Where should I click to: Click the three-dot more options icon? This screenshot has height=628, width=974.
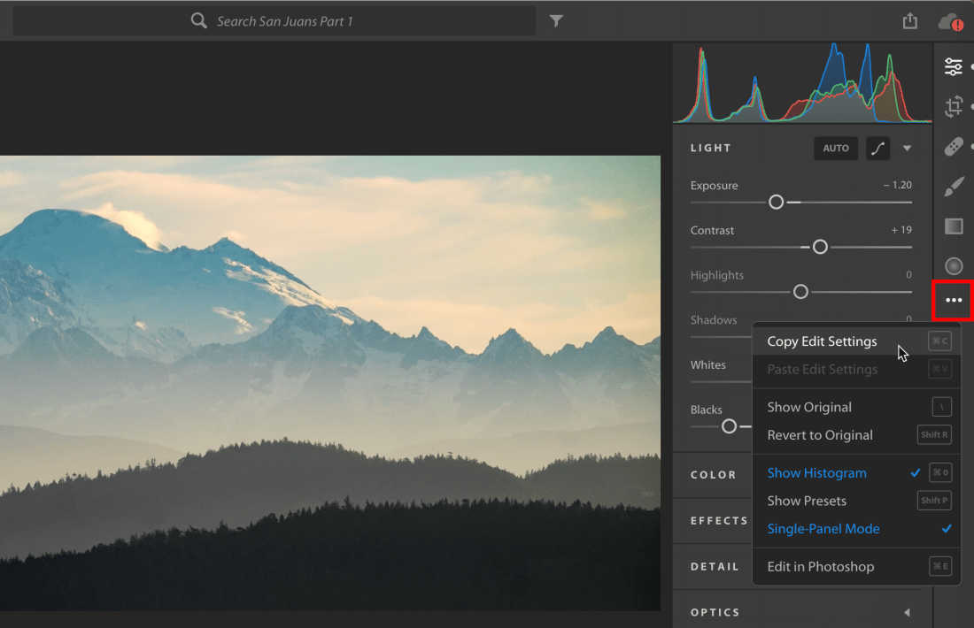click(953, 301)
